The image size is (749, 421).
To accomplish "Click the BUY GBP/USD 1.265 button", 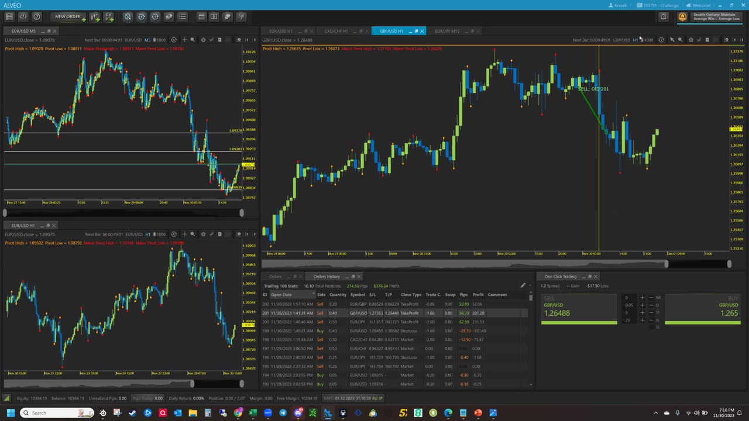I will (x=703, y=308).
